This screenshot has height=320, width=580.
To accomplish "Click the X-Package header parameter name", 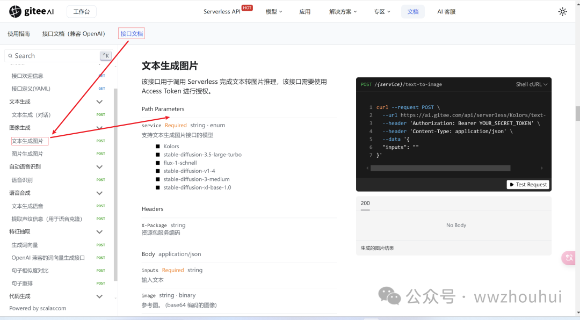I will tap(154, 226).
